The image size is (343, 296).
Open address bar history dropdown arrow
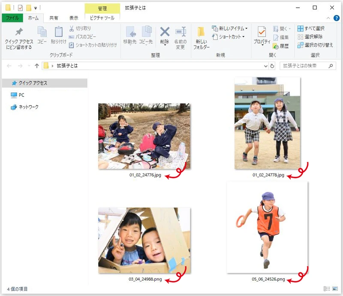[x=265, y=66]
